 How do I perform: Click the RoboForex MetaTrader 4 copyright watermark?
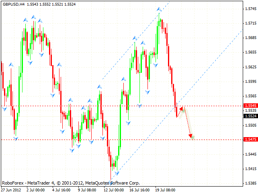coord(70,182)
